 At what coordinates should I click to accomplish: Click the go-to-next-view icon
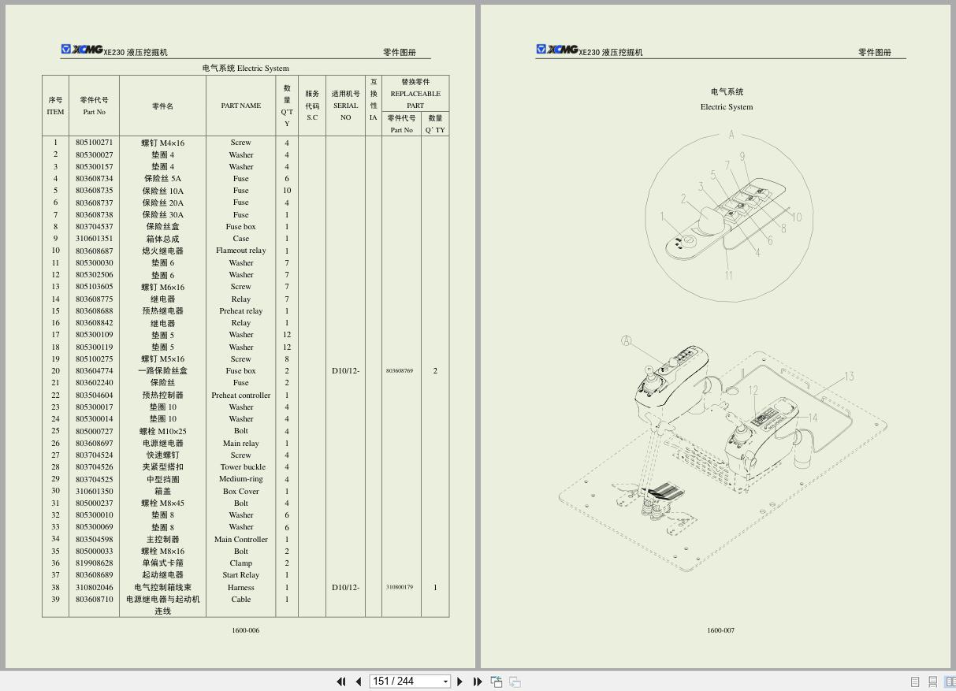point(515,682)
